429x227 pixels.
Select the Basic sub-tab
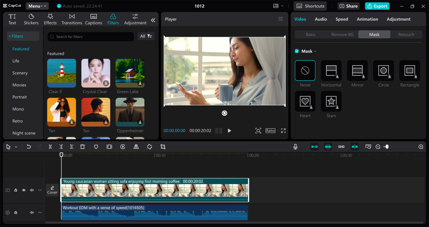coord(311,34)
